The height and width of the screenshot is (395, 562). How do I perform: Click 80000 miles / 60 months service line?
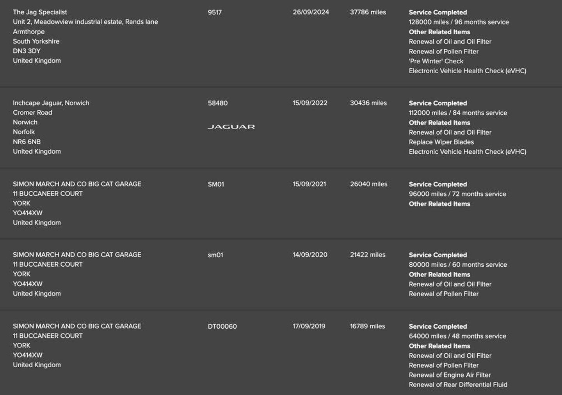458,265
